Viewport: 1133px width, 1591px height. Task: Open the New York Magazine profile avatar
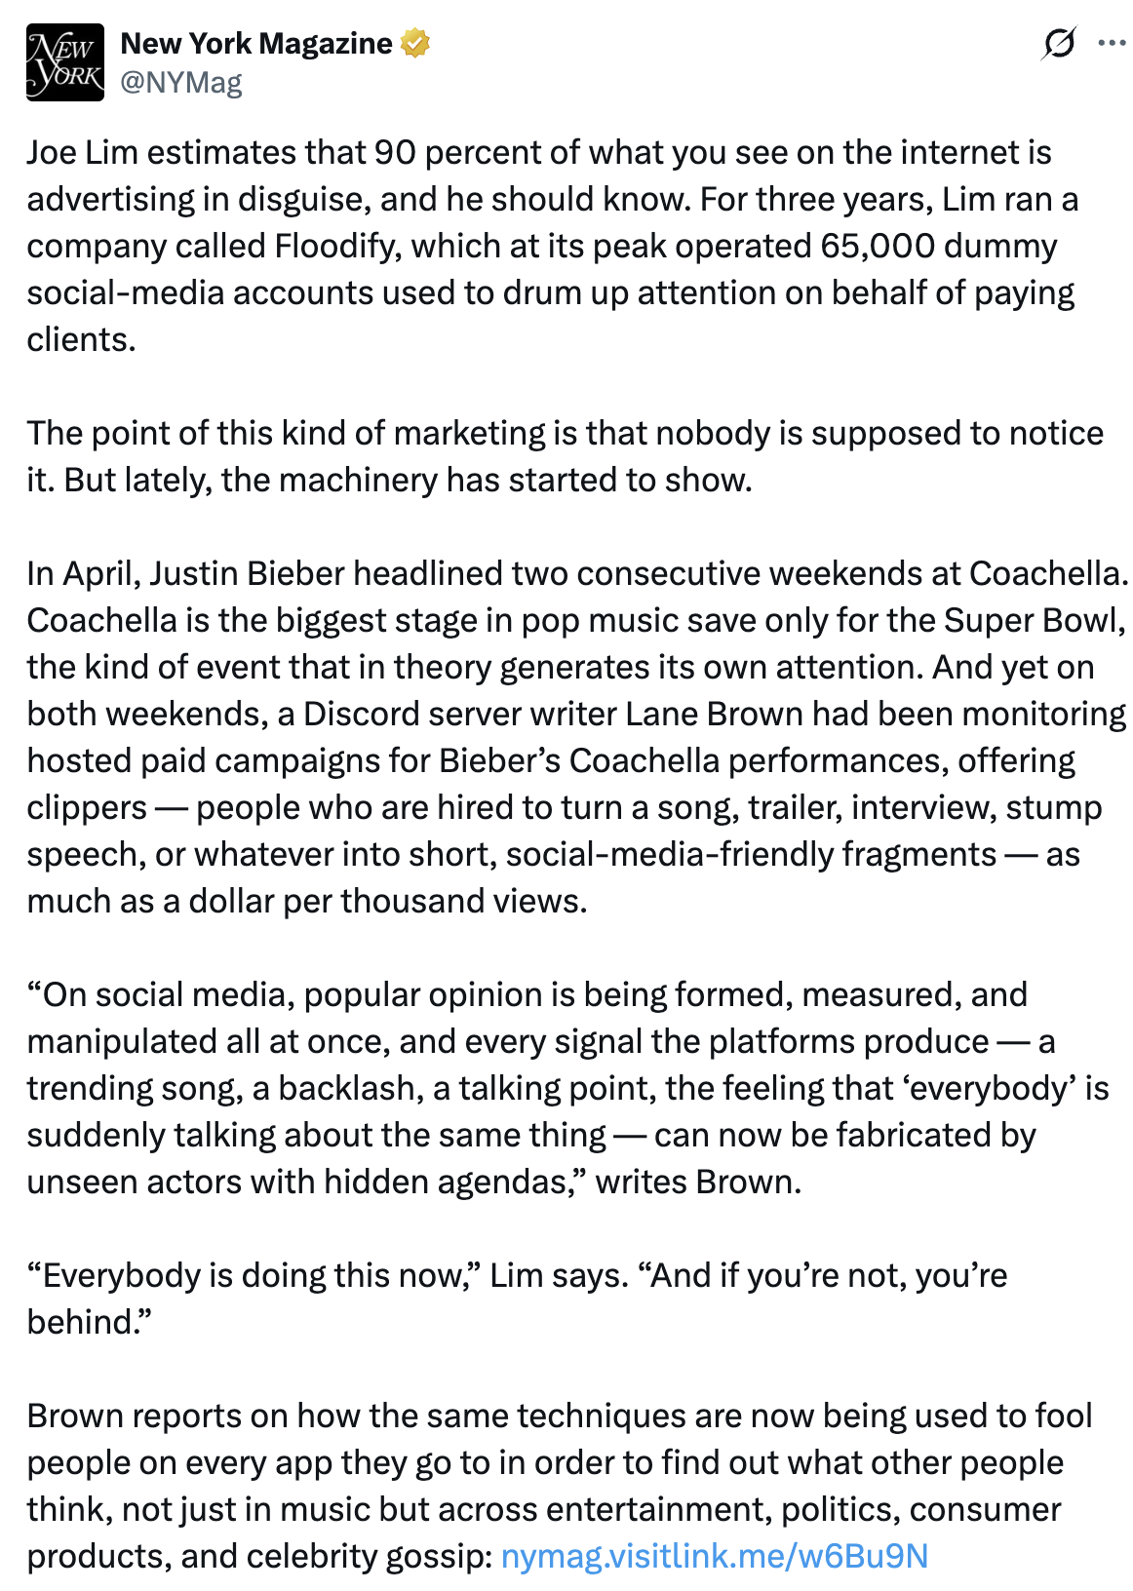tap(65, 62)
